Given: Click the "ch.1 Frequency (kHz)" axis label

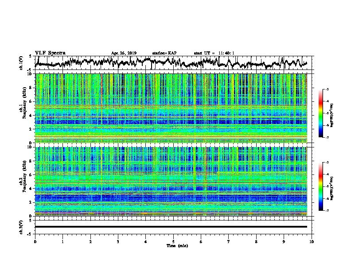Looking at the screenshot, I should (23, 103).
